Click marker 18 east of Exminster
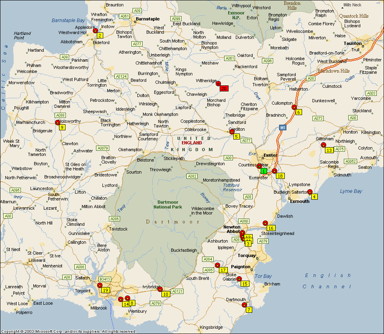This screenshot has height=334, width=384. 280,176
